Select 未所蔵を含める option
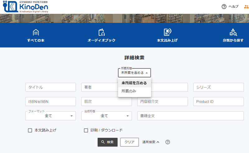Viewport: 249px width, 153px height. click(134, 83)
